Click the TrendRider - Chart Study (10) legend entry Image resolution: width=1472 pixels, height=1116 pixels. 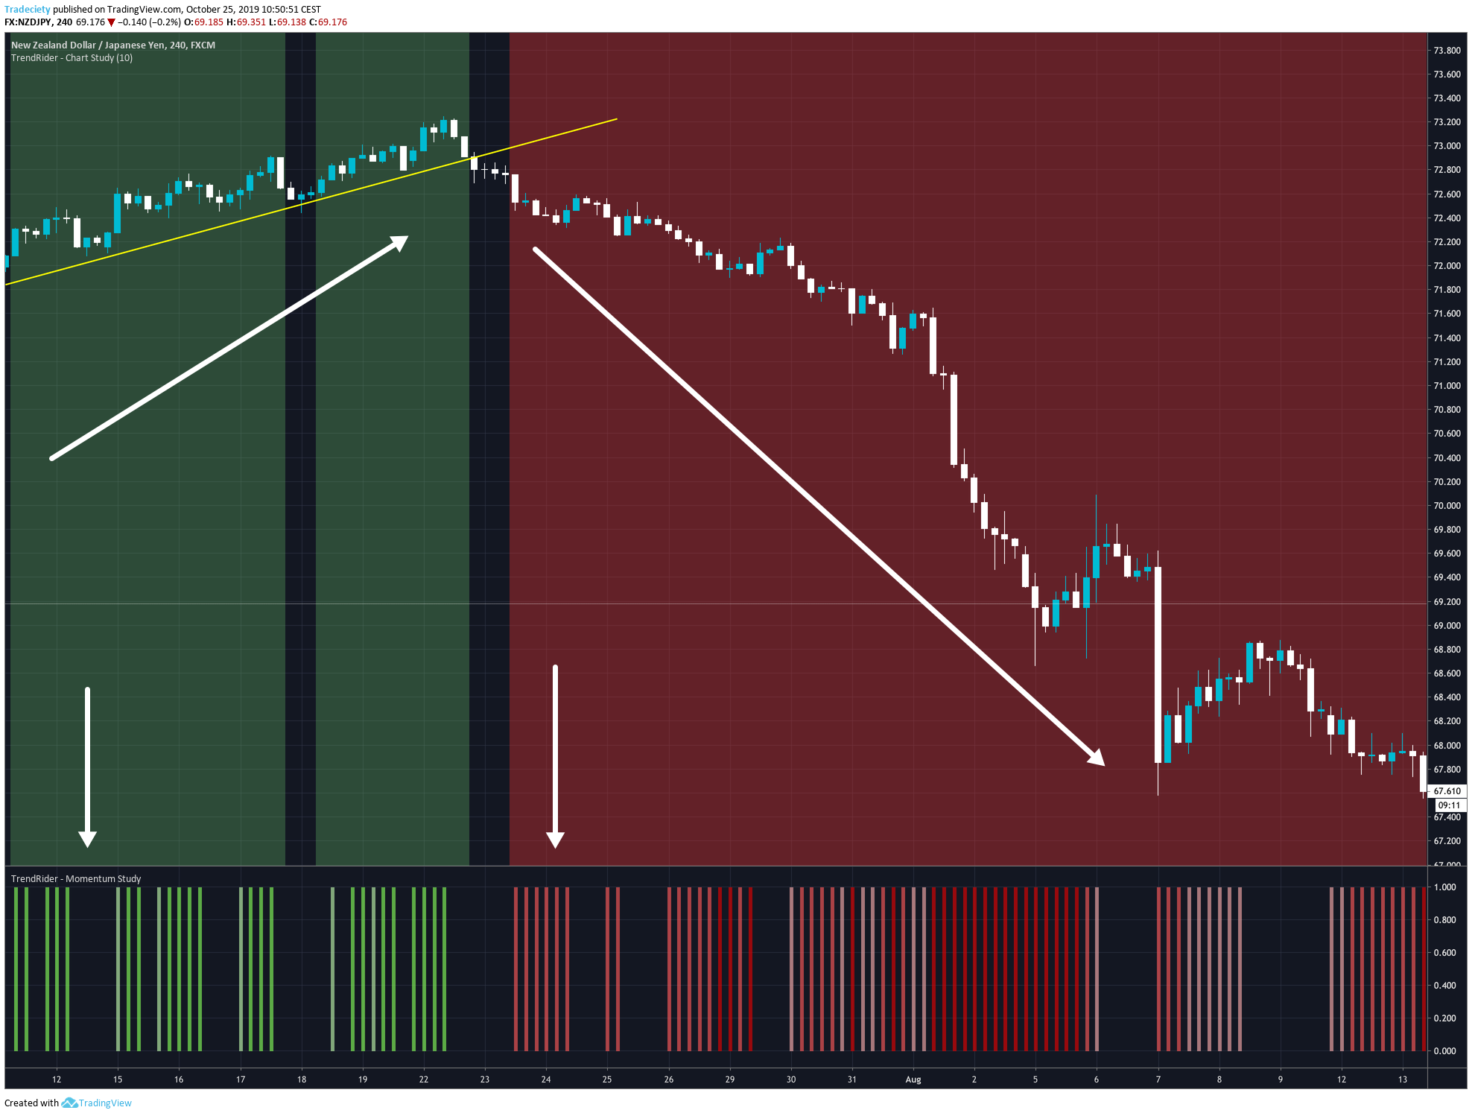(x=72, y=57)
